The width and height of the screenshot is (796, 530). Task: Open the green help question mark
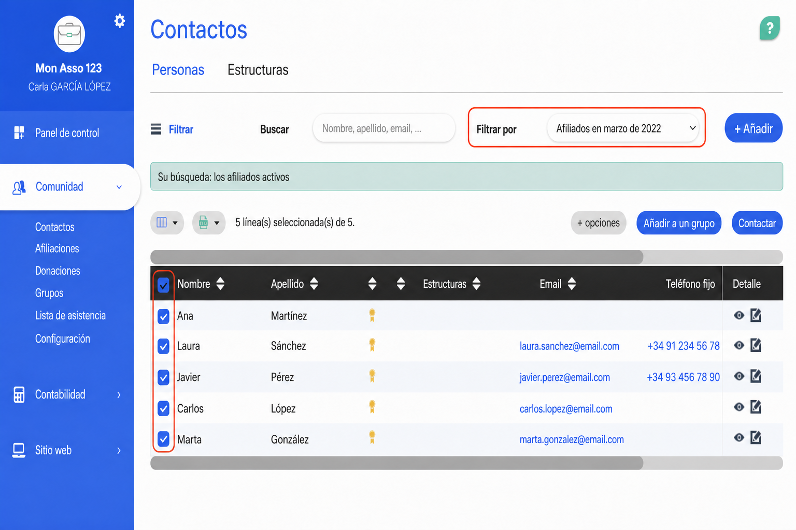coord(770,28)
